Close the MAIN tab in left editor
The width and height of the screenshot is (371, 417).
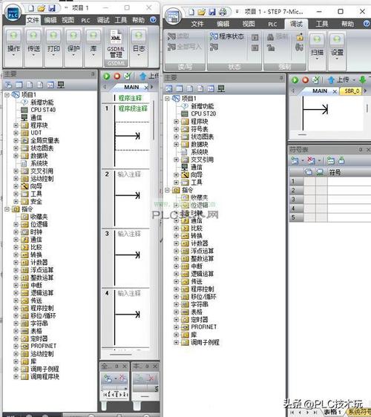point(146,88)
